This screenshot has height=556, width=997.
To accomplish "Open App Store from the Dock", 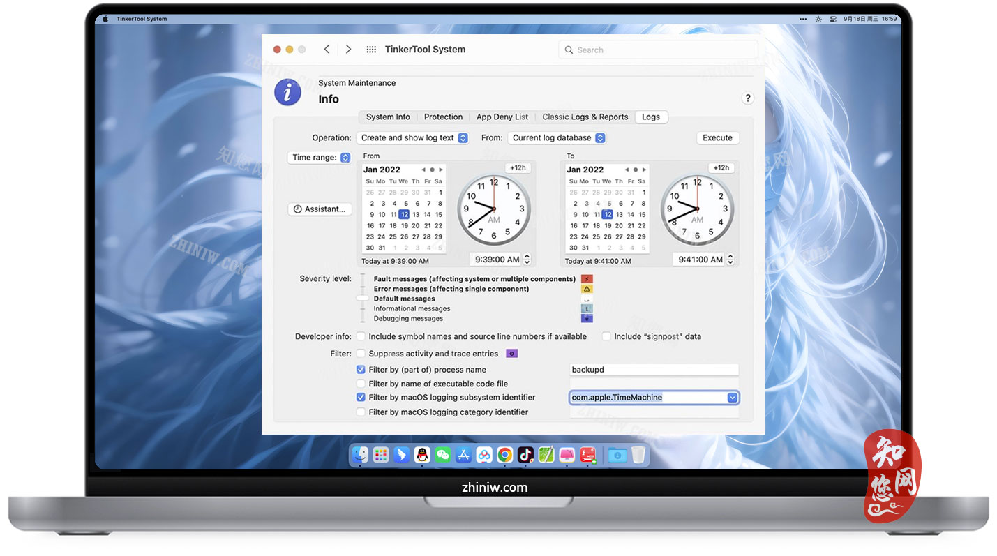I will click(463, 455).
